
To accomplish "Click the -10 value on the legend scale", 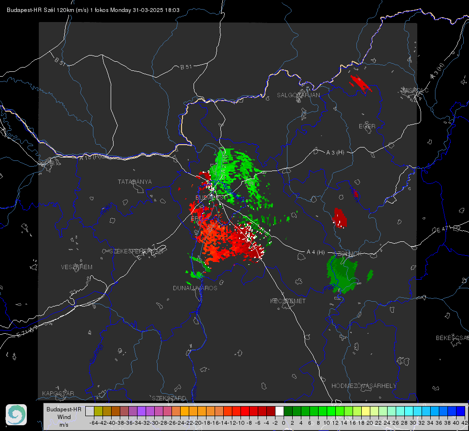I will pyautogui.click(x=240, y=423).
